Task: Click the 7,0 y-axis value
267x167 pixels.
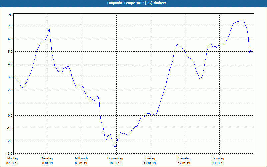Action: [10, 26]
